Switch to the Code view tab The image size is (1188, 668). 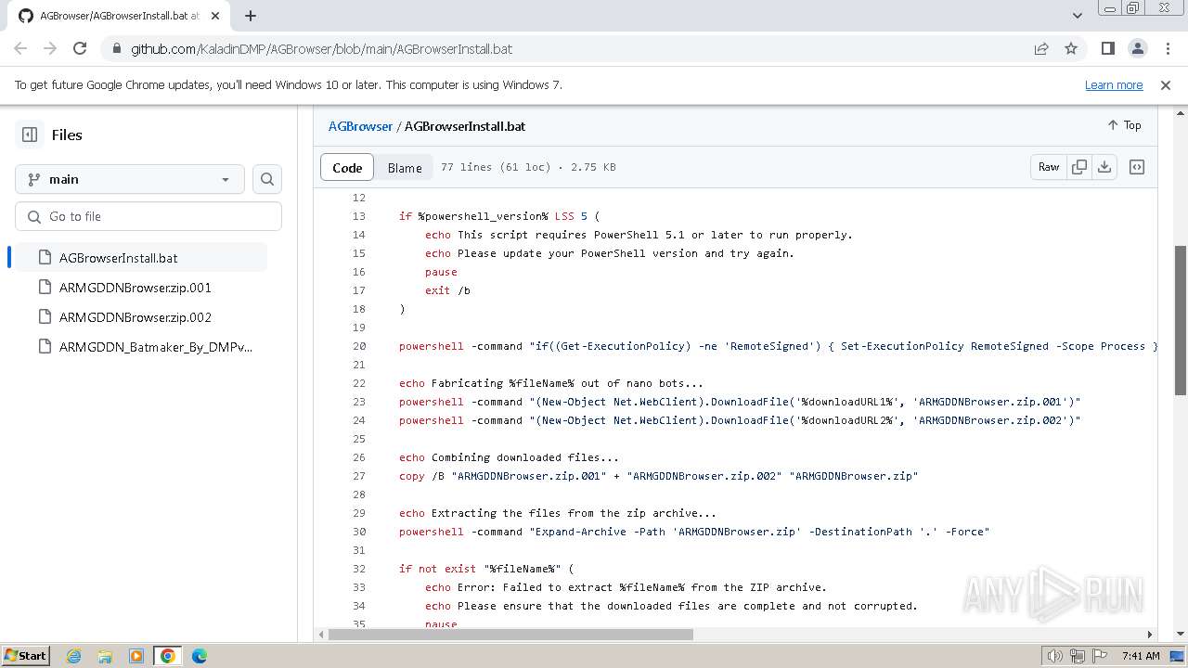[347, 167]
